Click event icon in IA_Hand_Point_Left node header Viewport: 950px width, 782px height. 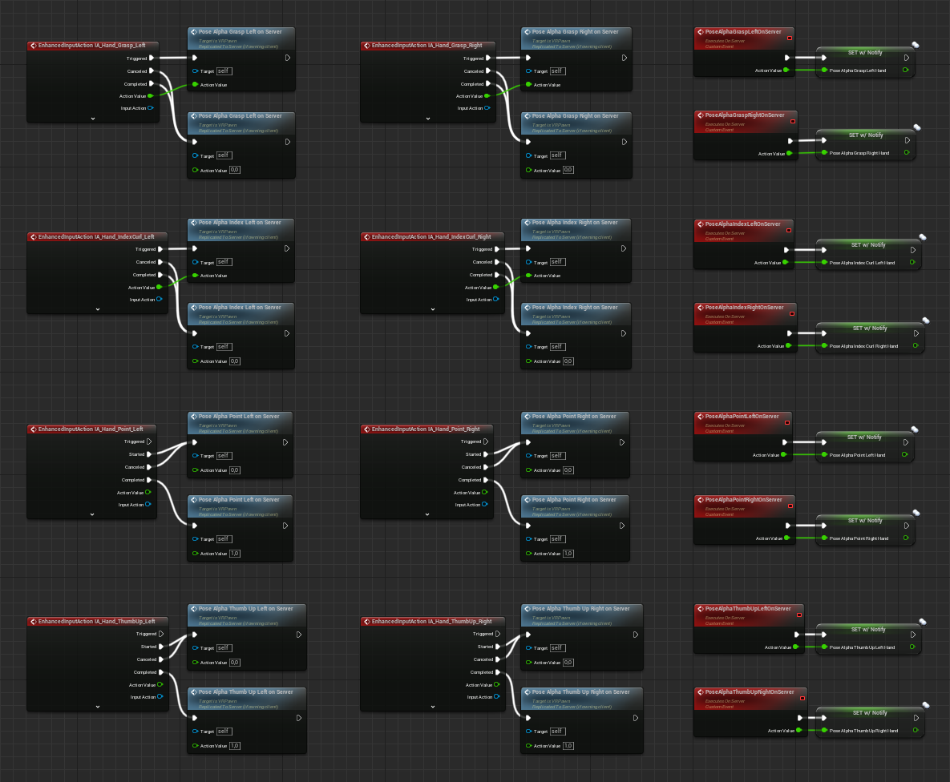[34, 429]
